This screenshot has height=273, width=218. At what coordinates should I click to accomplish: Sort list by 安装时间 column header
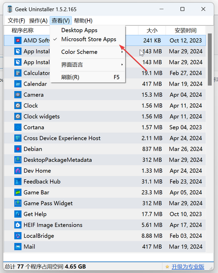pos(186,31)
